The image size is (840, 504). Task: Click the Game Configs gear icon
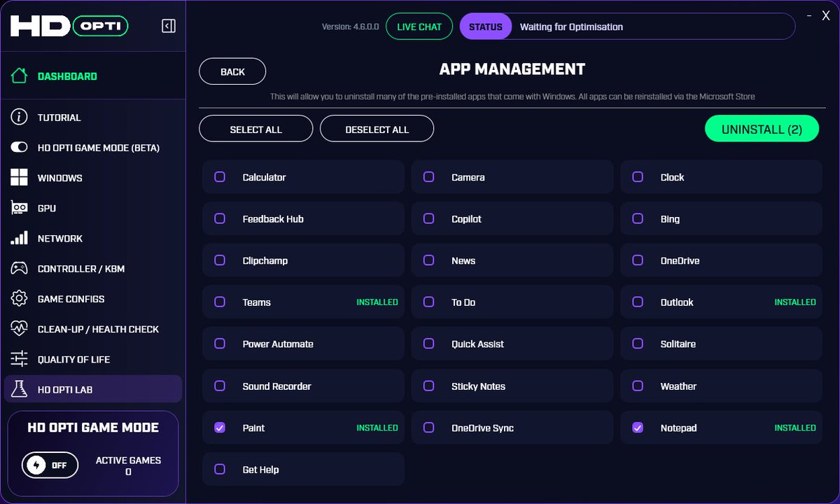(19, 298)
